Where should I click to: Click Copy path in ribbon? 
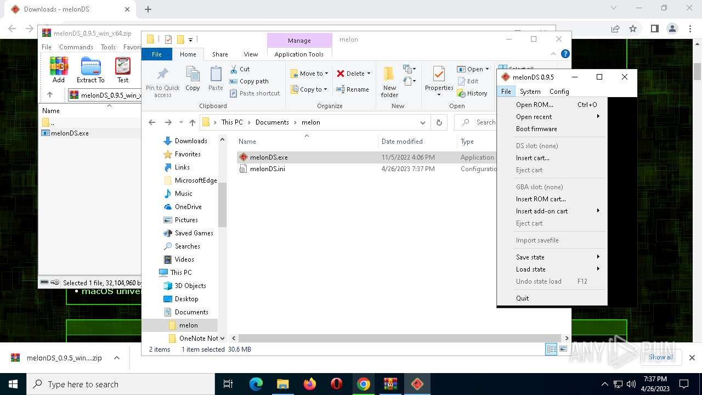tap(249, 81)
